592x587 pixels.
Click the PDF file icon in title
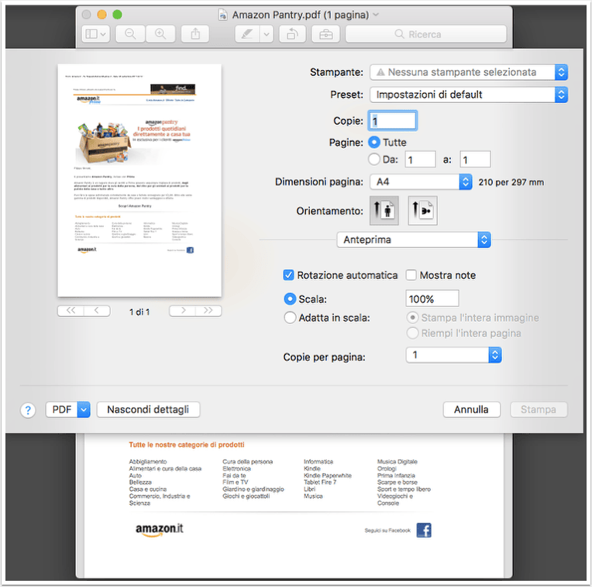(x=223, y=15)
